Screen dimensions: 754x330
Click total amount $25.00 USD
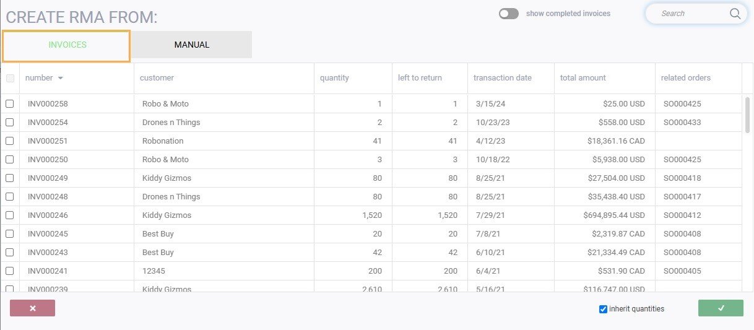[x=624, y=104]
